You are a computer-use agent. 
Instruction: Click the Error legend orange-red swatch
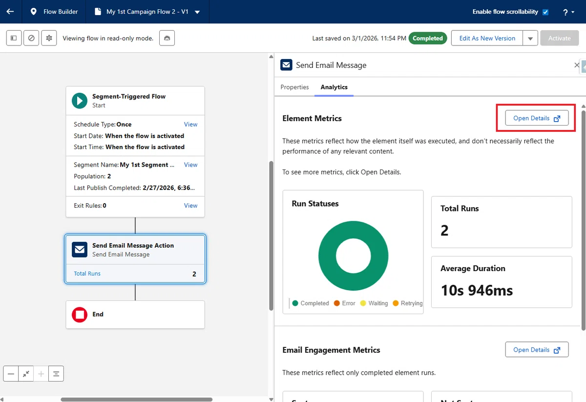[336, 303]
